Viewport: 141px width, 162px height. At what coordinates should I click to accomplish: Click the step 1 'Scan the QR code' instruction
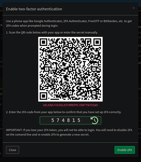pos(52,32)
